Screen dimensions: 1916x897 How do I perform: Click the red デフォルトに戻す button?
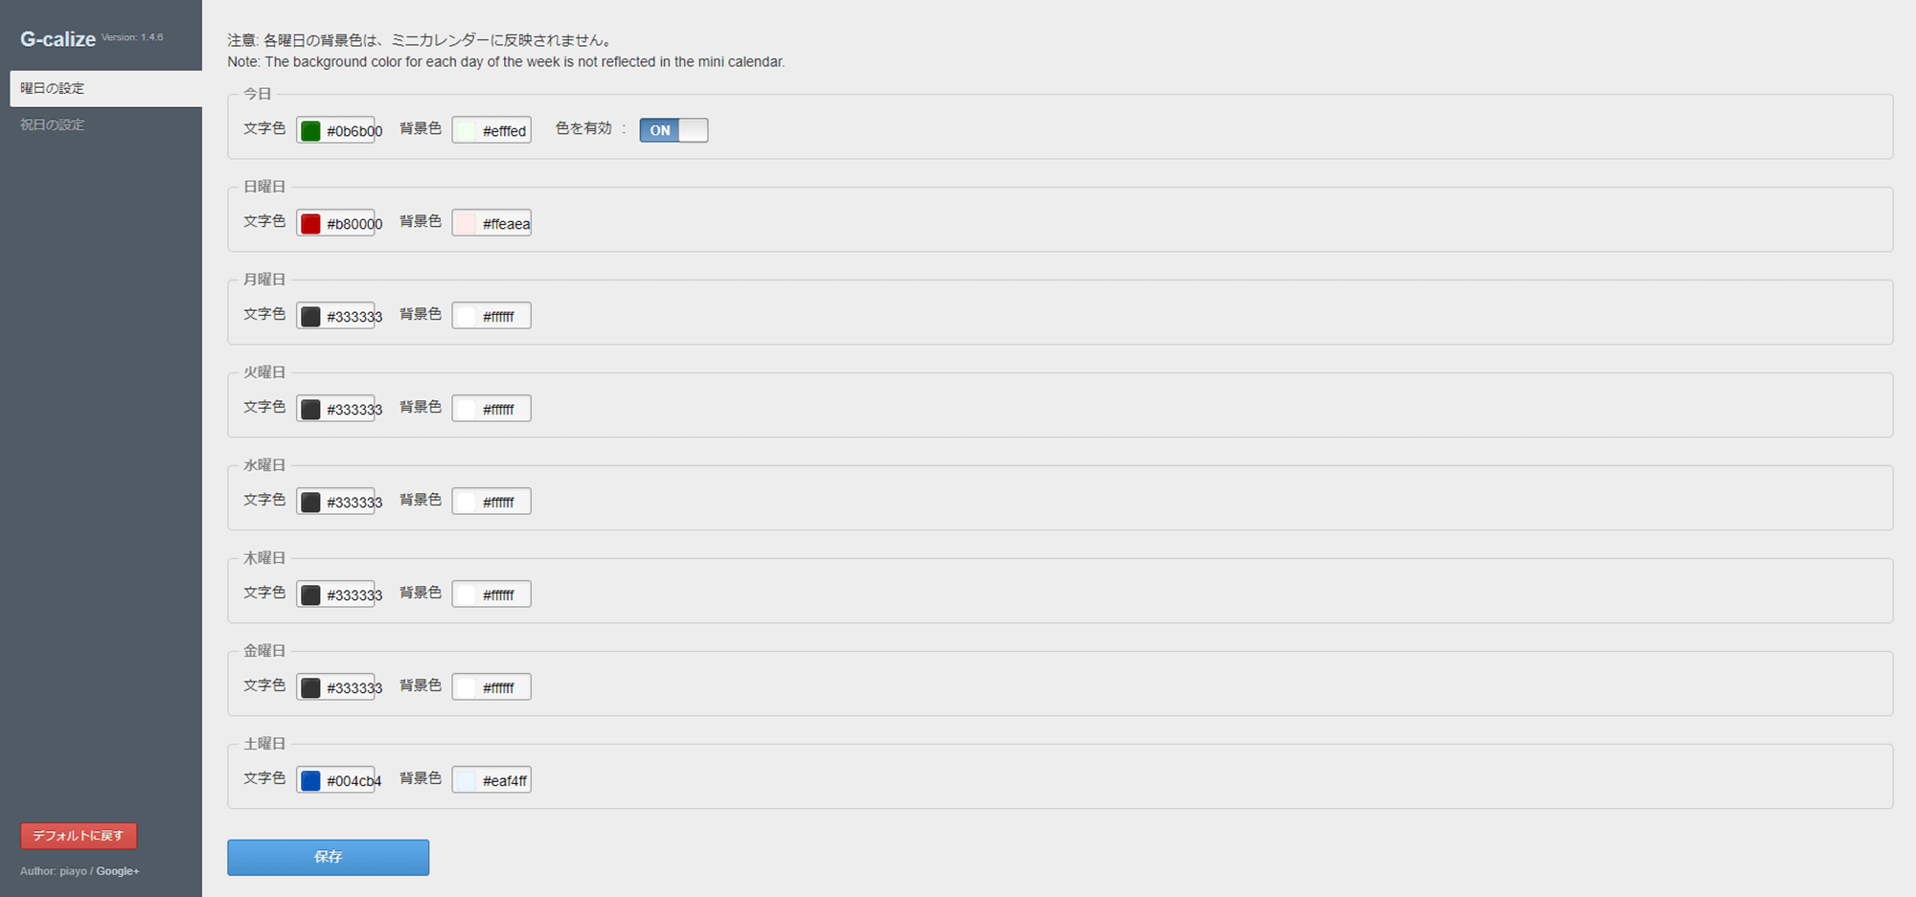[x=79, y=836]
